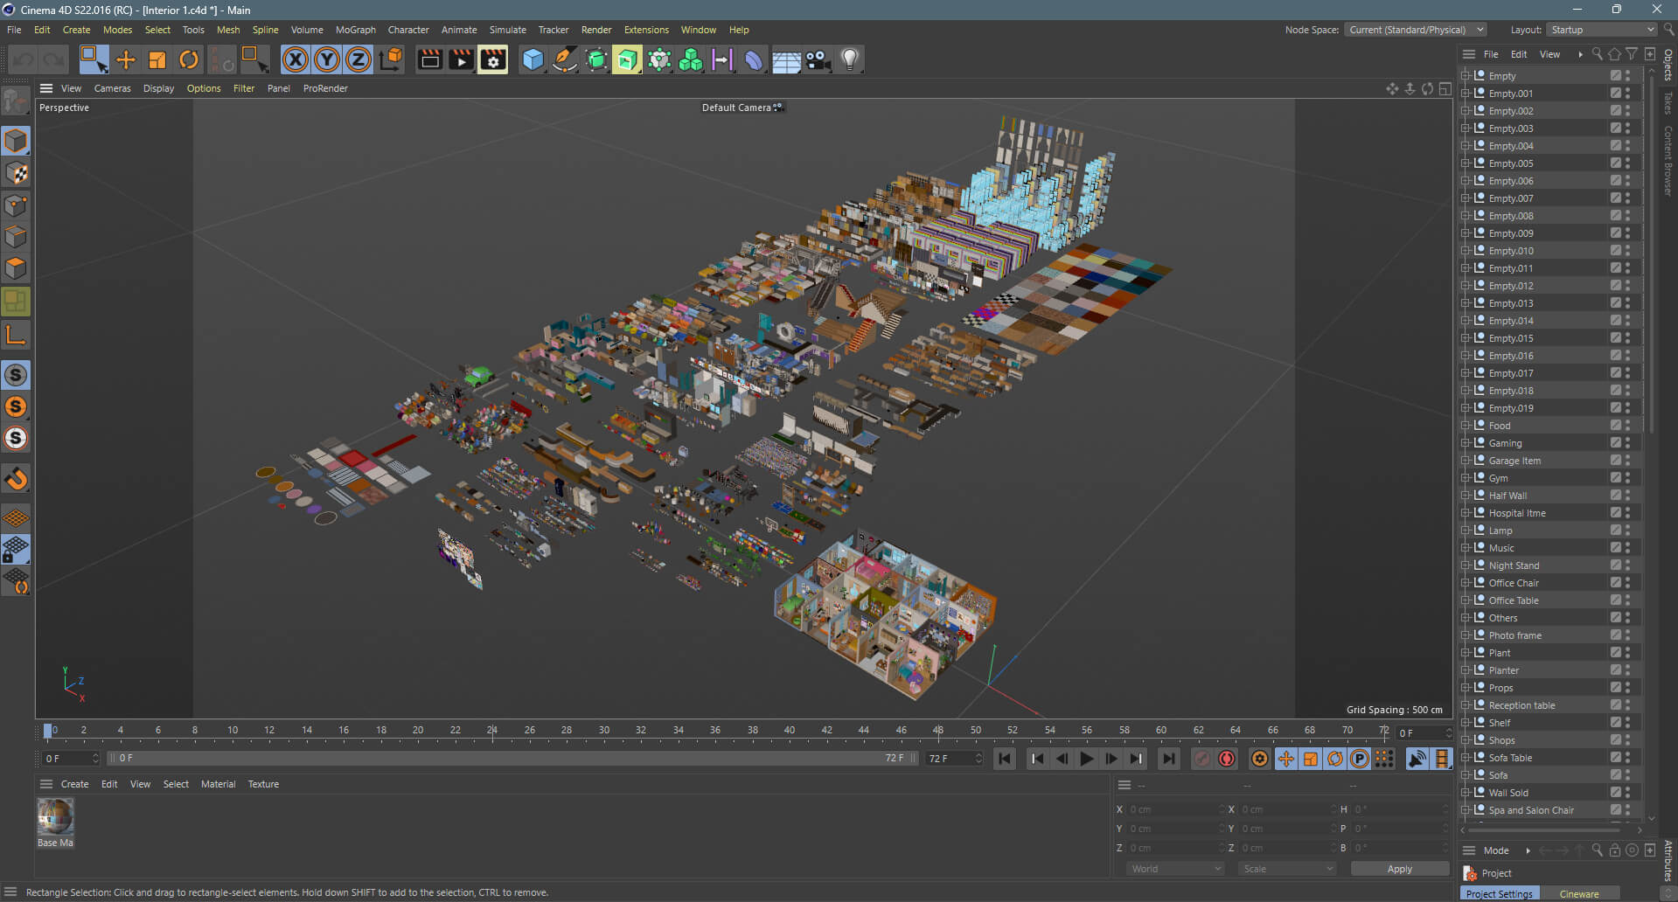Click the X position input field
The image size is (1678, 902).
(x=1174, y=809)
